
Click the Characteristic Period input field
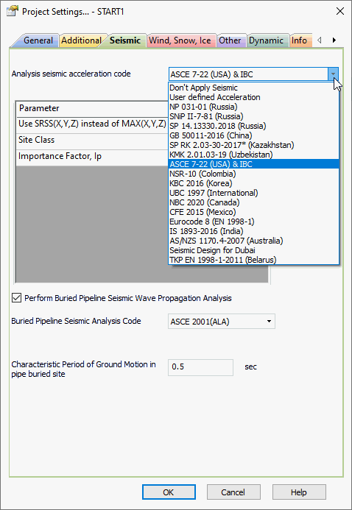pos(200,367)
